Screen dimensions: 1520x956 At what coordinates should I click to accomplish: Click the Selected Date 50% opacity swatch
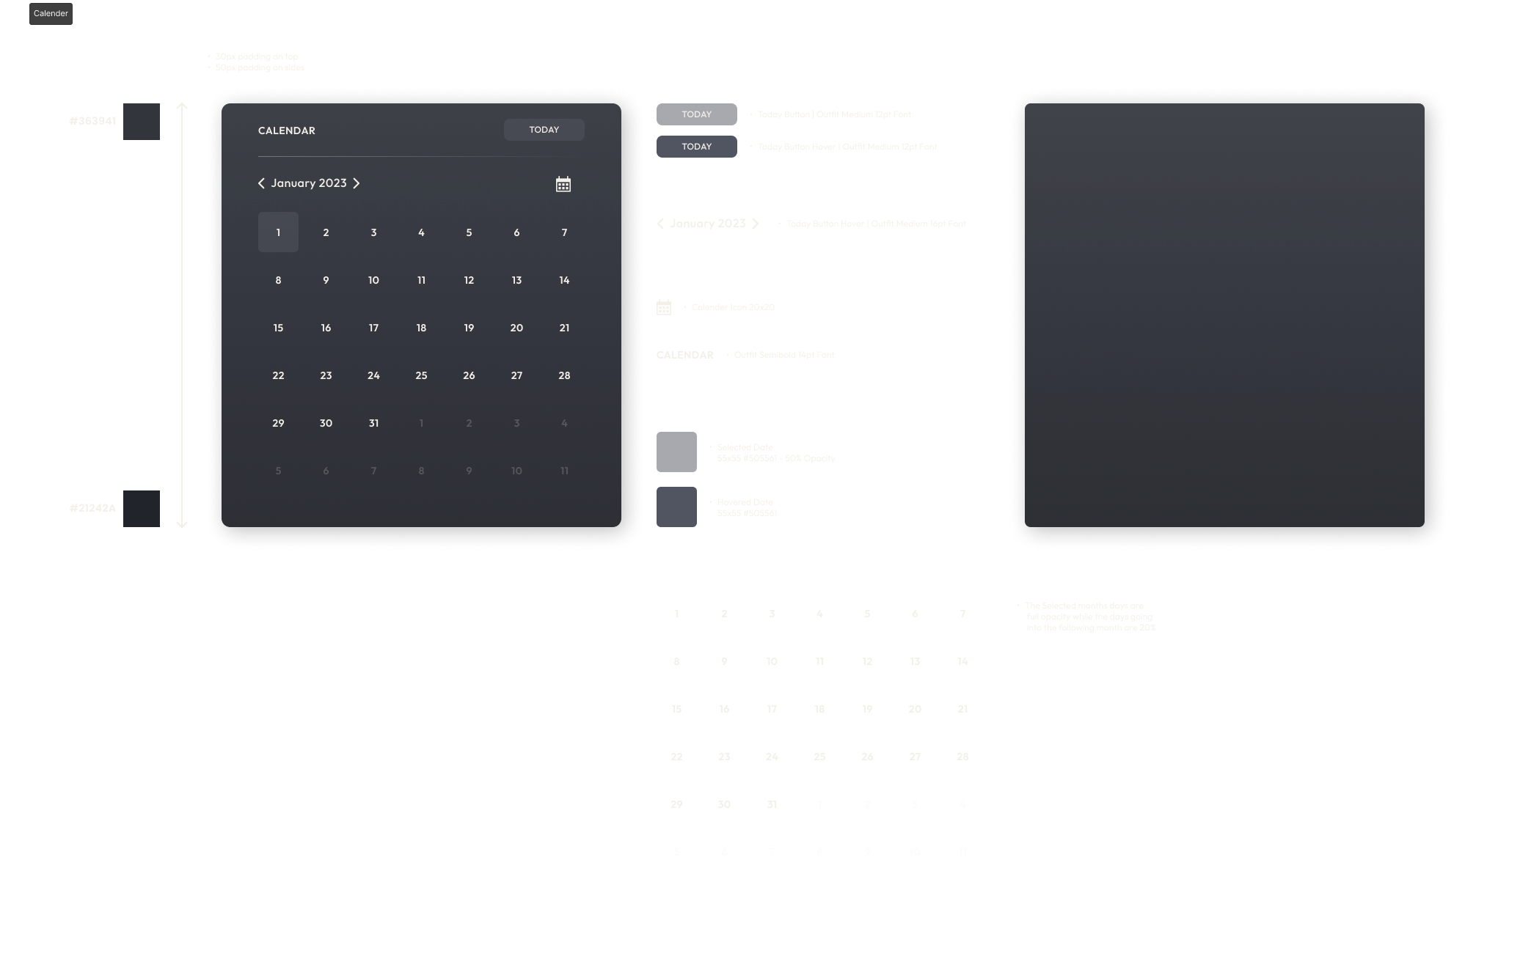pos(676,452)
